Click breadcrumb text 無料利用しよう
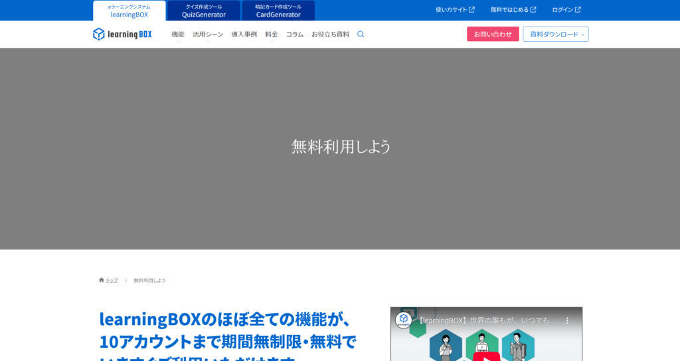The width and height of the screenshot is (680, 361). tap(149, 281)
